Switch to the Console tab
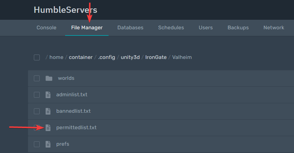Viewport: 294px width, 153px height. [x=46, y=27]
